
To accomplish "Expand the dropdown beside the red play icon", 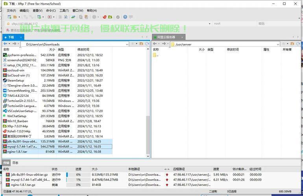I will [x=54, y=17].
